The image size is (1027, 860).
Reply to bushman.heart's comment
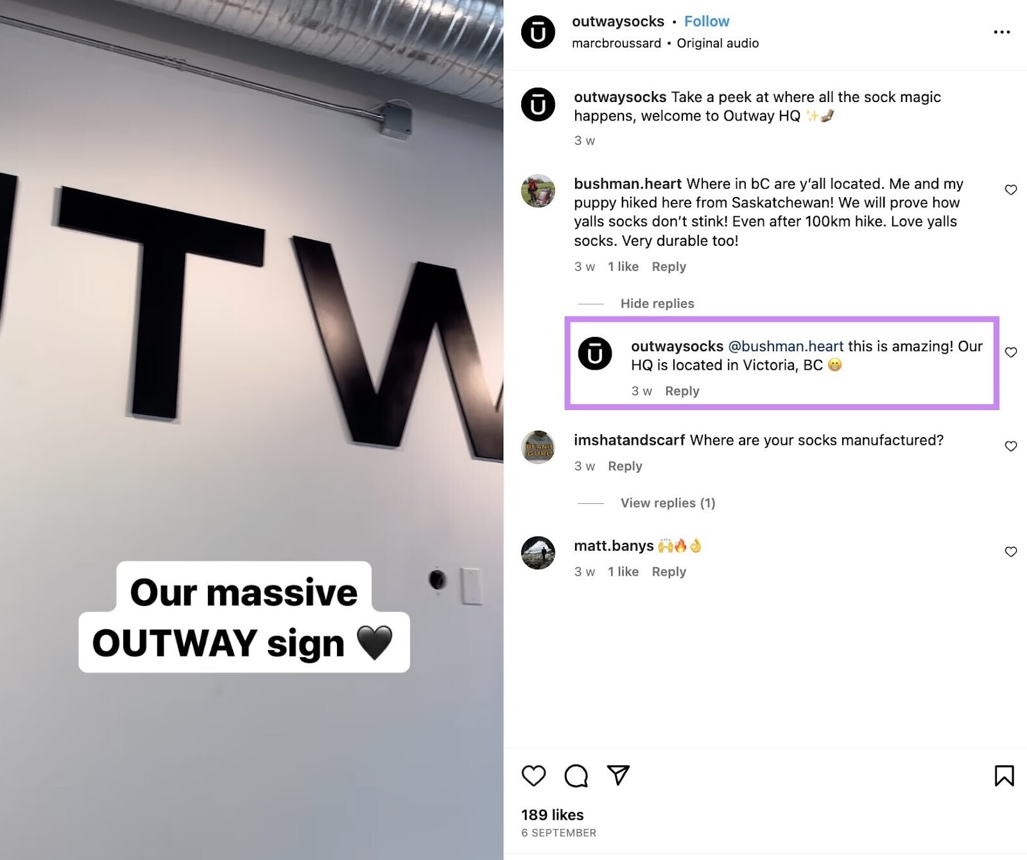[x=669, y=266]
